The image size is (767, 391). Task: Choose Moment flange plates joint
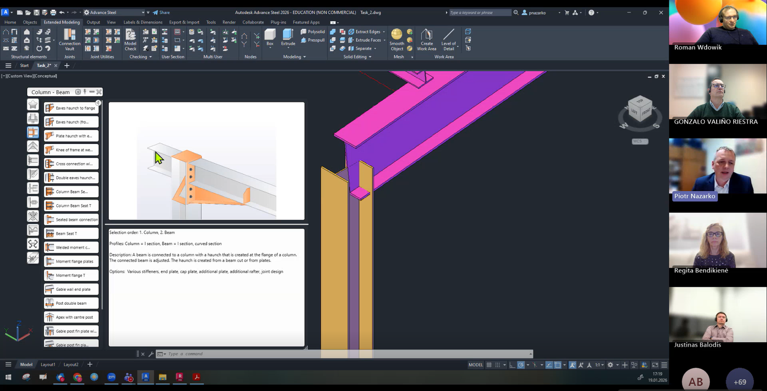coord(71,261)
